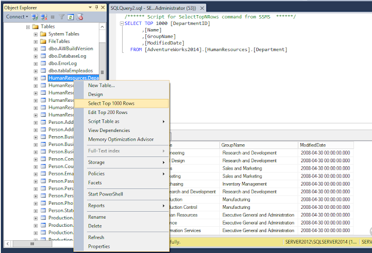372x253 pixels.
Task: Click SERVER2012\SQLSERVER2014 in the status bar
Action: [321, 242]
